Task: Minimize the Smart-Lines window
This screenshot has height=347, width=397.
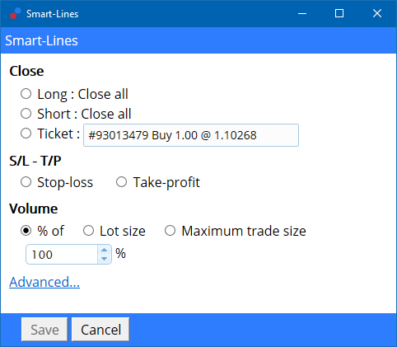Action: tap(302, 13)
